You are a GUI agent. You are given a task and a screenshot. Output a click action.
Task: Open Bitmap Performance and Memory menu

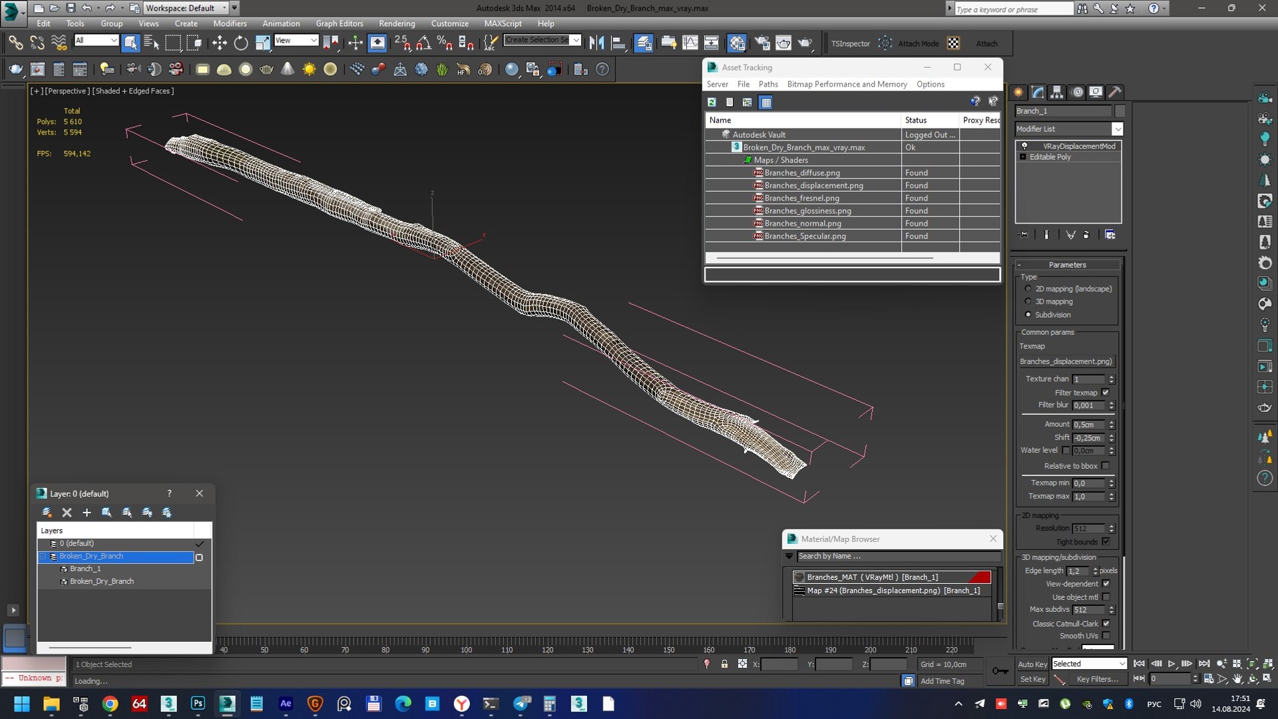(x=847, y=84)
